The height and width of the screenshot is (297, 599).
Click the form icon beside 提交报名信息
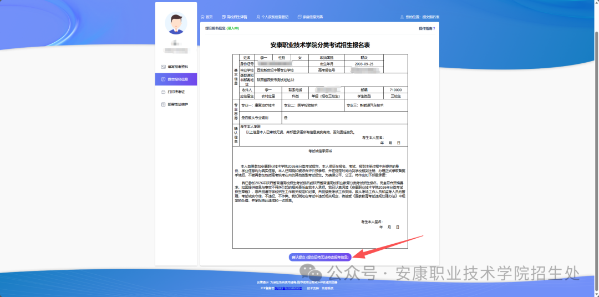click(163, 79)
